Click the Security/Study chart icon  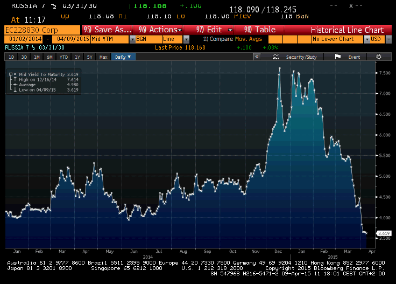276,57
